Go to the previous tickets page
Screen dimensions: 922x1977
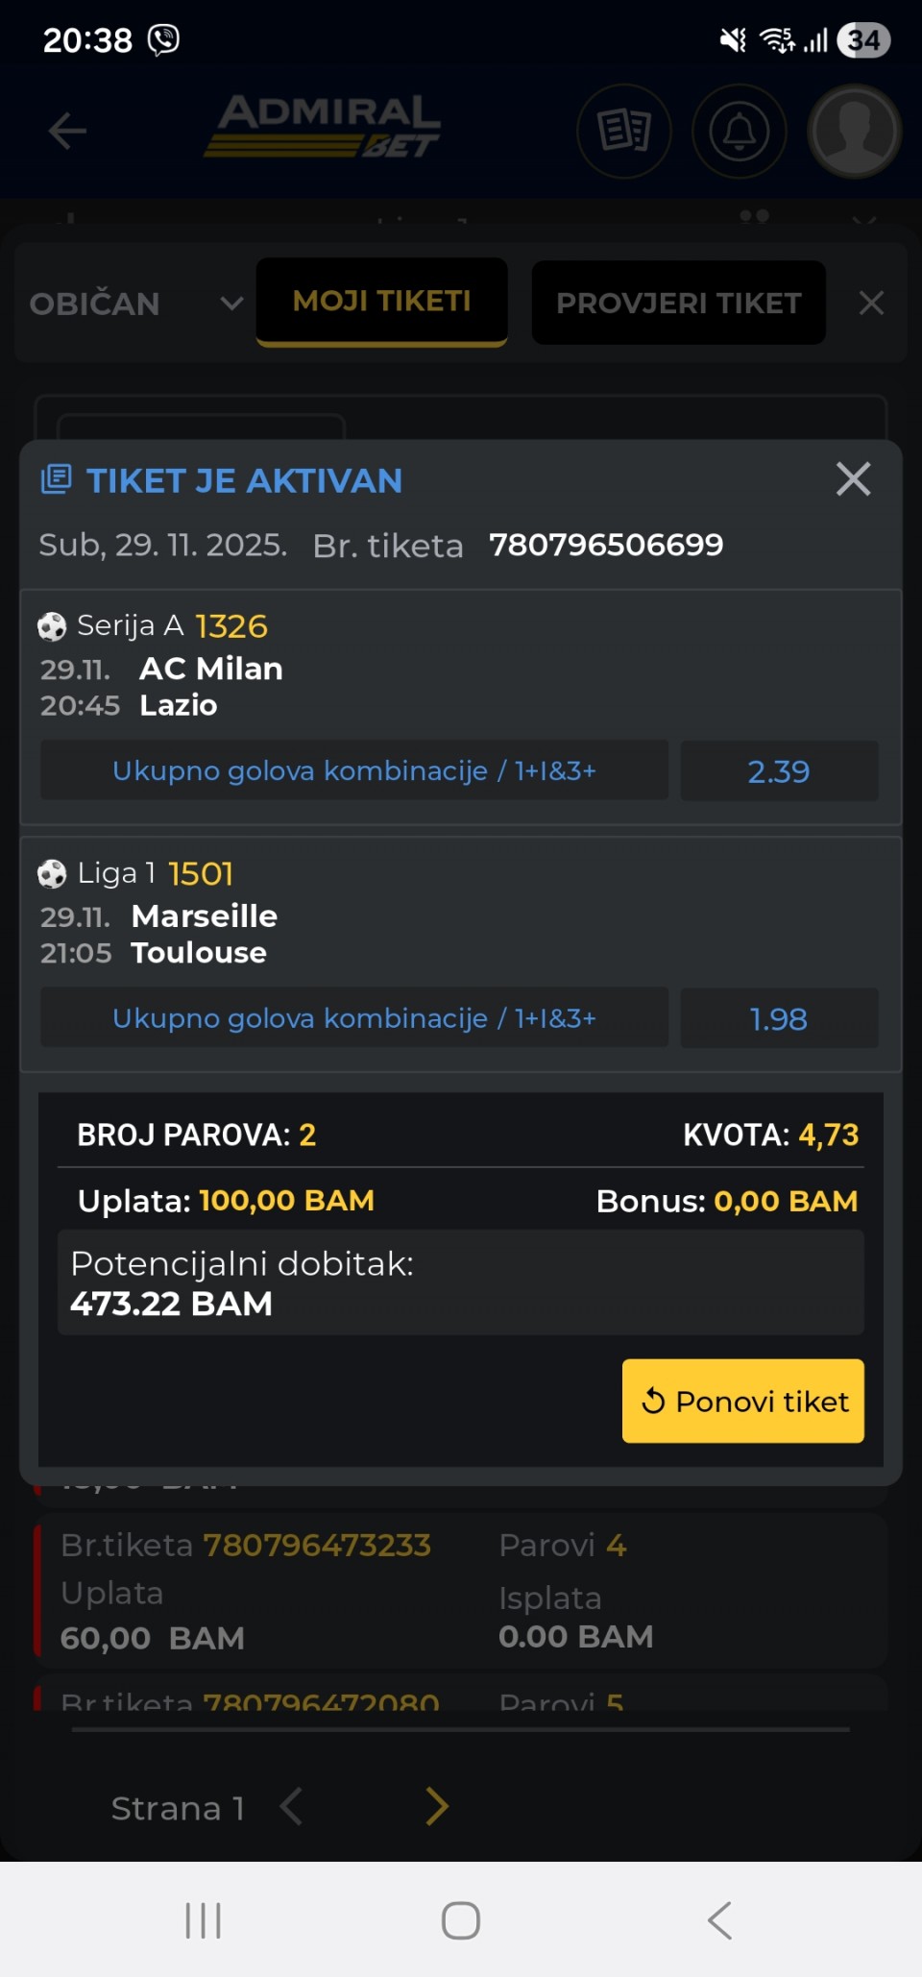click(x=291, y=1807)
